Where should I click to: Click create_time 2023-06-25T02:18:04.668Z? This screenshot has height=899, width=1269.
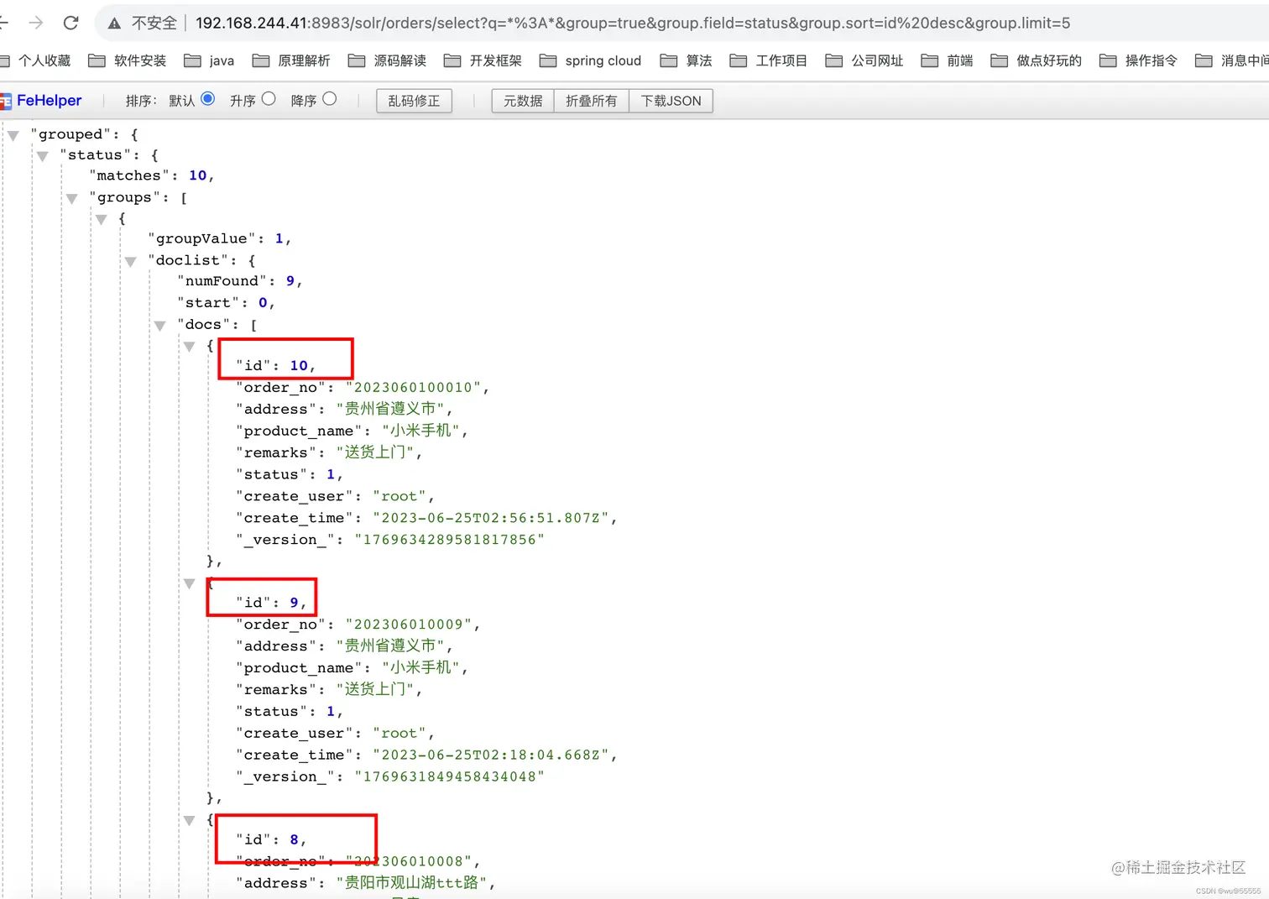tap(491, 755)
